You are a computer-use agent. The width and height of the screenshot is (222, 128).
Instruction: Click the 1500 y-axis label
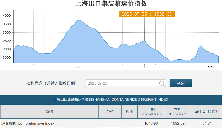(7, 58)
